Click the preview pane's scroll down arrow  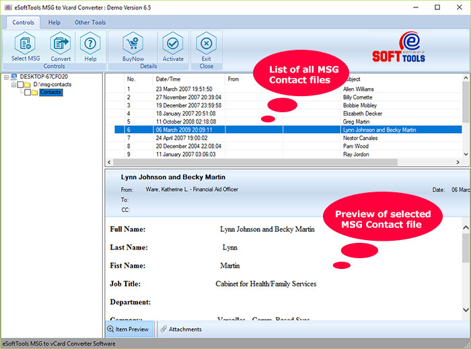click(x=466, y=310)
